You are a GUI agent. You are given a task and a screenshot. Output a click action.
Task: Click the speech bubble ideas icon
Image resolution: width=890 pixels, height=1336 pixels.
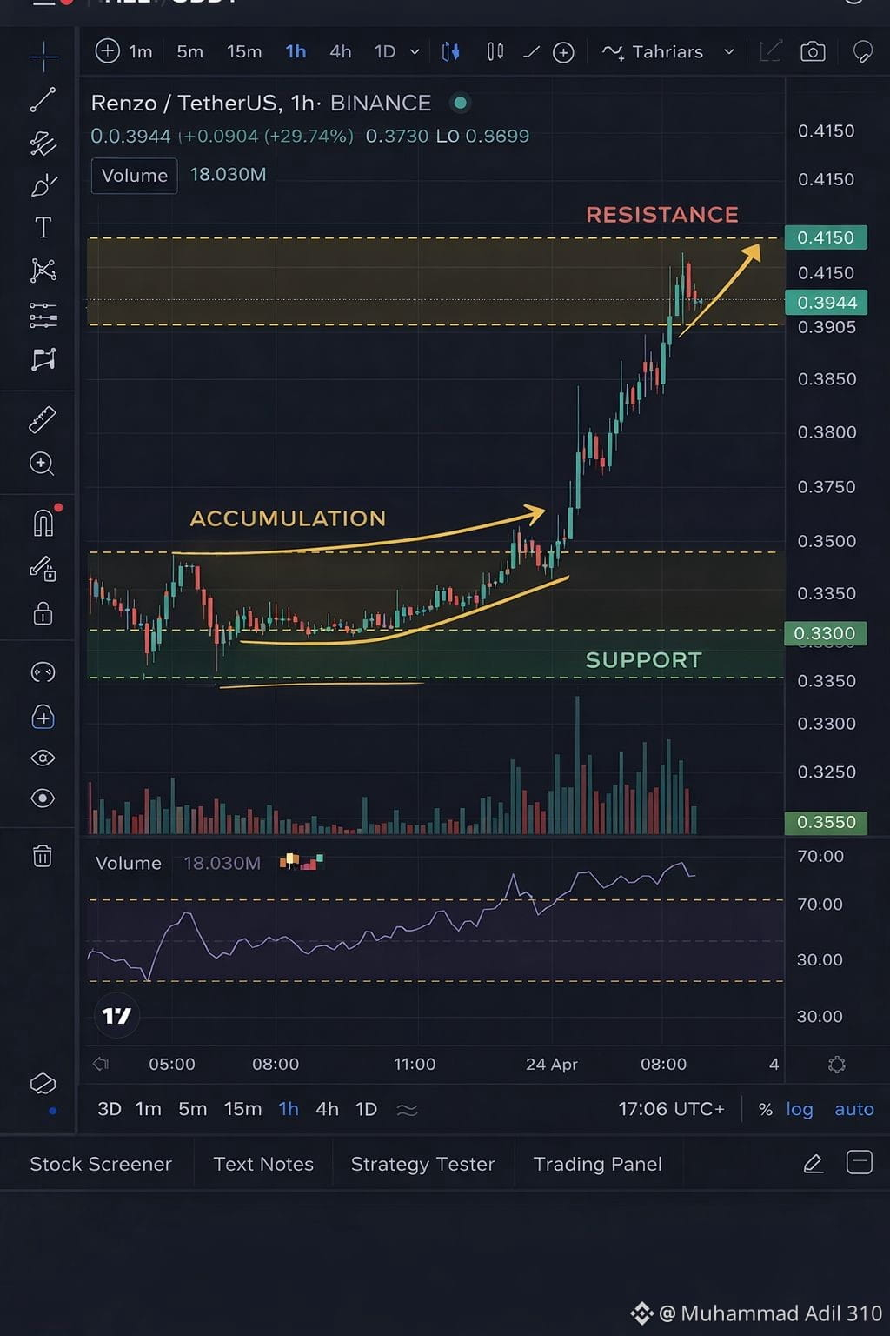[x=862, y=52]
